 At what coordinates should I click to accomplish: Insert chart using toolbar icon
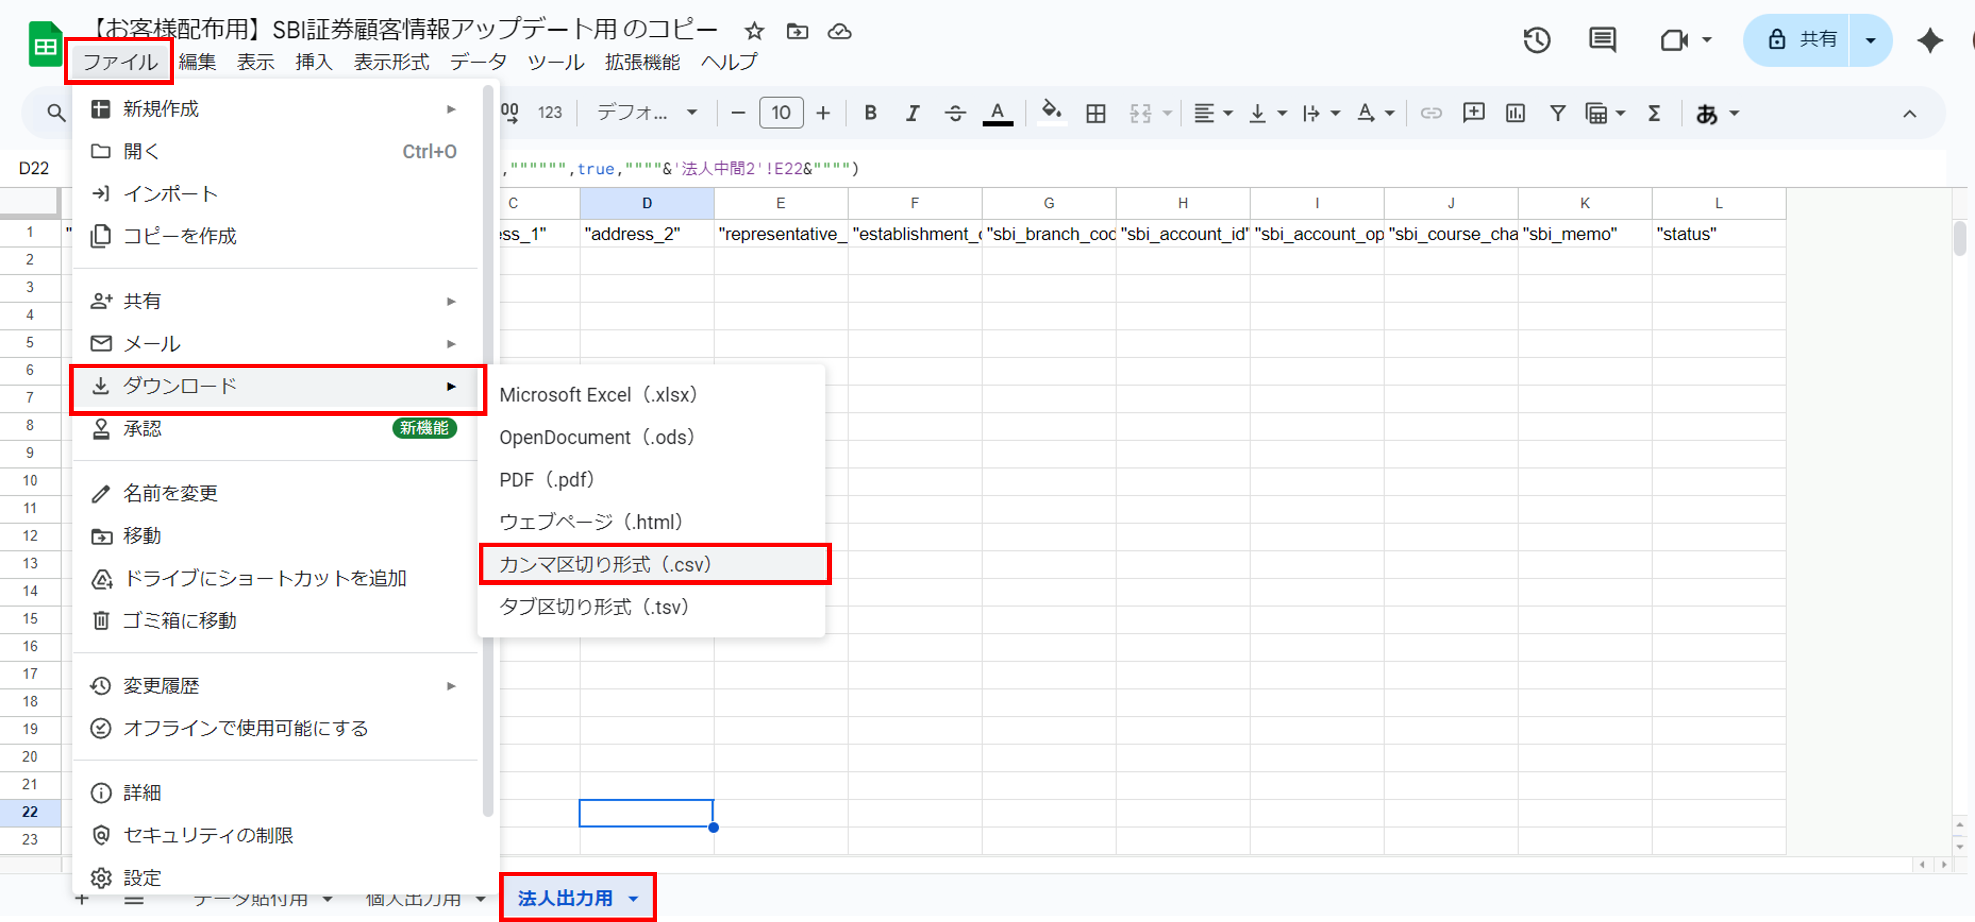[1515, 113]
